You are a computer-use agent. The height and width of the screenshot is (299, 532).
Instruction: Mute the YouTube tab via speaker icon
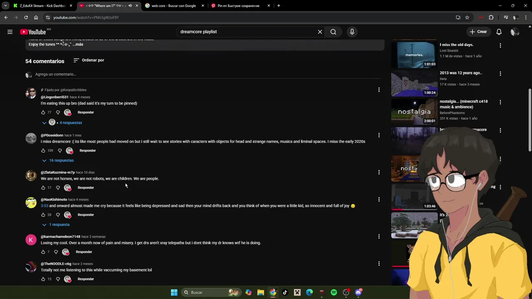click(x=130, y=6)
